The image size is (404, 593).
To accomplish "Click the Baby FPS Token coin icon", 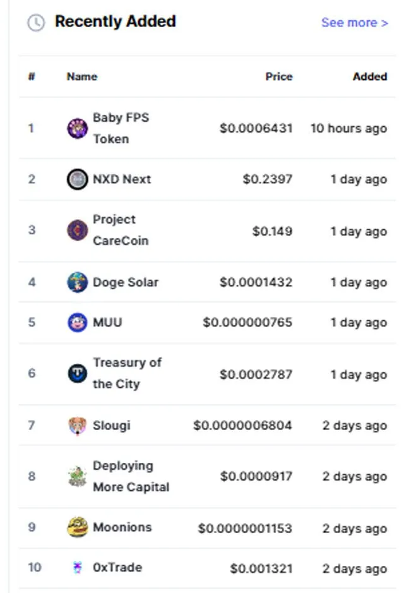I will coord(78,128).
